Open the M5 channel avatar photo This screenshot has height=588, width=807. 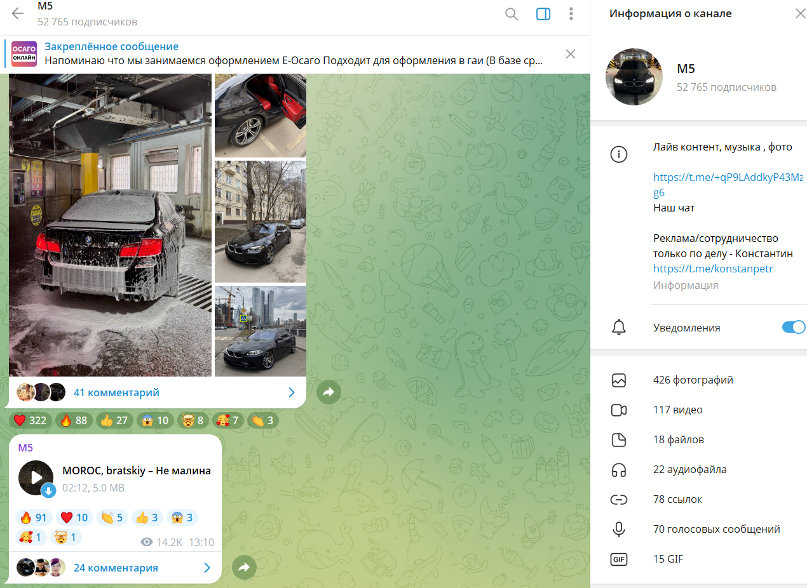(635, 77)
